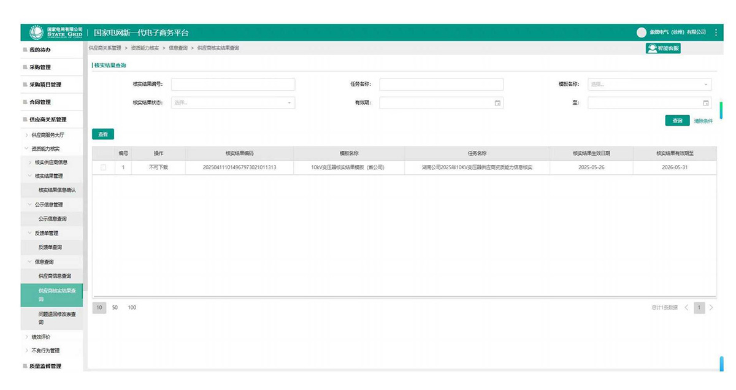The width and height of the screenshot is (736, 390).
Task: Open the 核实结果状态 dropdown
Action: pos(233,103)
